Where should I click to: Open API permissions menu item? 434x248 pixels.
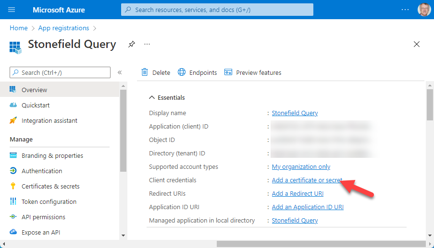coord(43,217)
